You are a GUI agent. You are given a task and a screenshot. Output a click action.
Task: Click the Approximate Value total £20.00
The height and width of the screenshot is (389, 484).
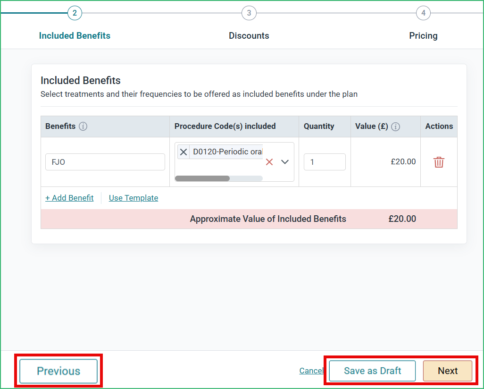(x=402, y=219)
